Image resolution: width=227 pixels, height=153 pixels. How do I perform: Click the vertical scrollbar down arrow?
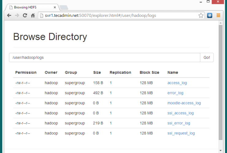point(220,150)
